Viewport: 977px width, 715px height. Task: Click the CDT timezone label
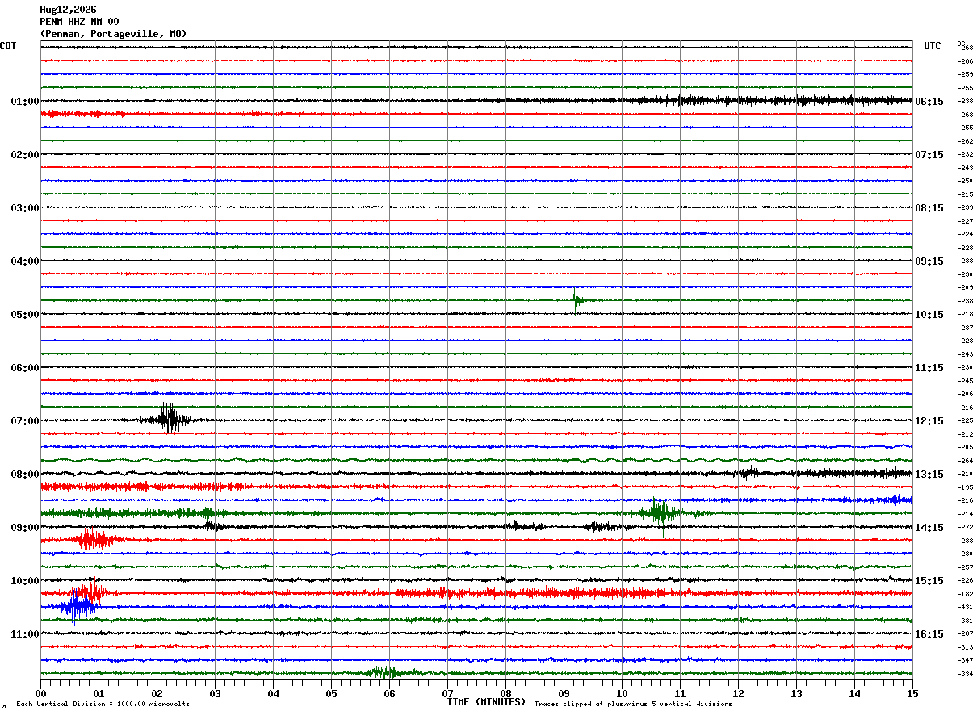8,46
